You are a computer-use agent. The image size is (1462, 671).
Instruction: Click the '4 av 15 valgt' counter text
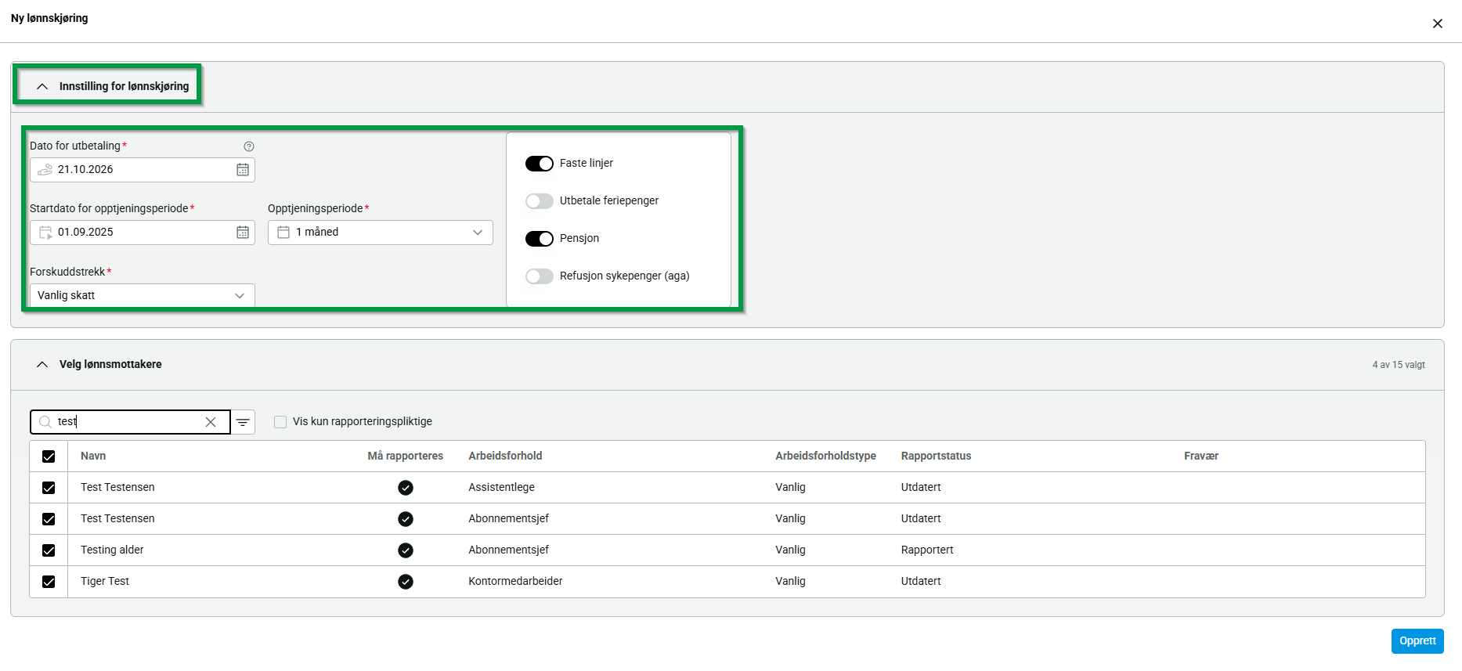pos(1399,365)
